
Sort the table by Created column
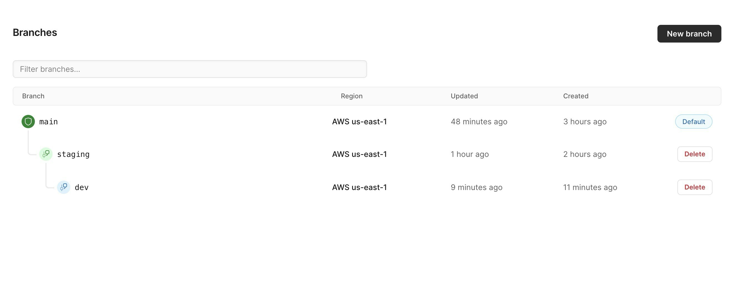click(x=575, y=96)
